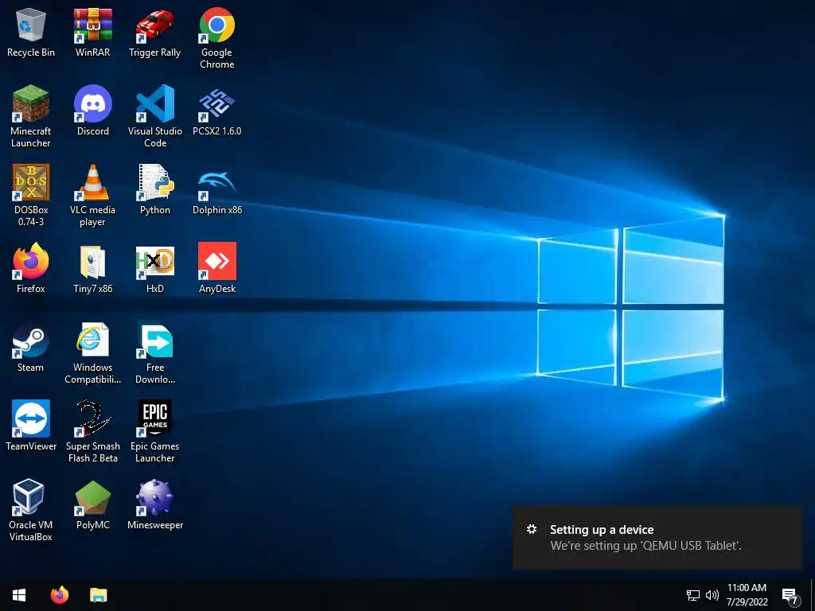Click the Epic Games Launcher icon

(155, 432)
